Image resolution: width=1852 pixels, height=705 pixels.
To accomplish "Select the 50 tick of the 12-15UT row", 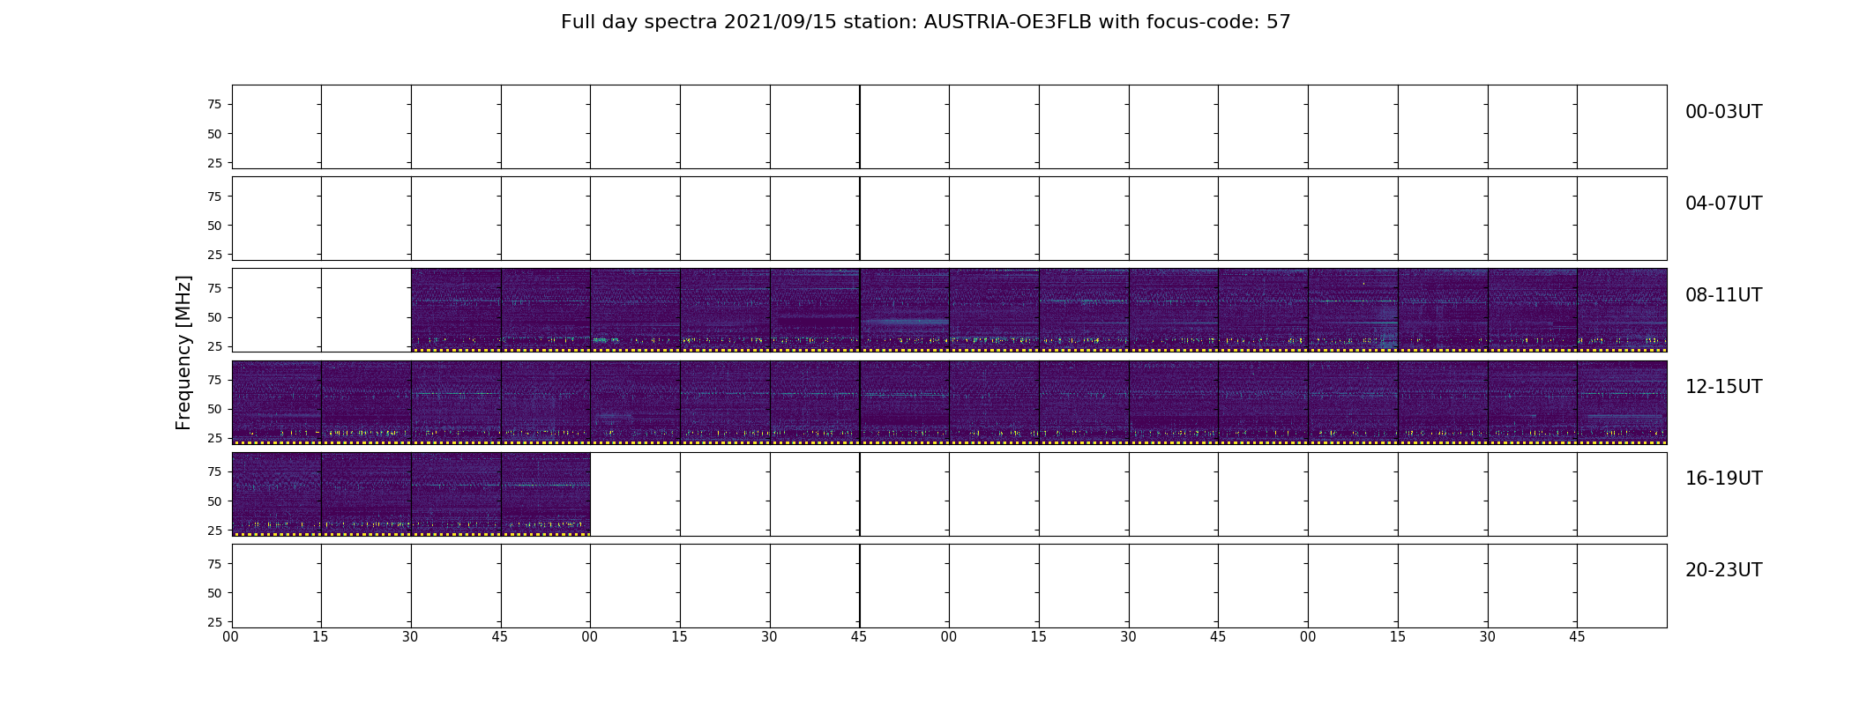I will click(214, 409).
